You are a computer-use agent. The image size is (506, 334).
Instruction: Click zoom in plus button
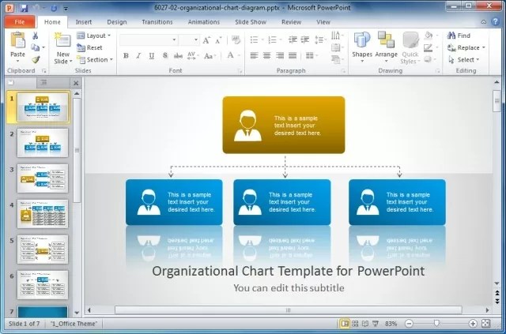(473, 324)
